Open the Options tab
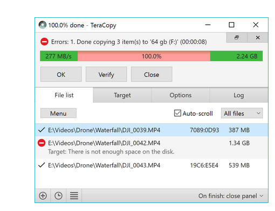275x211 pixels. coord(181,95)
